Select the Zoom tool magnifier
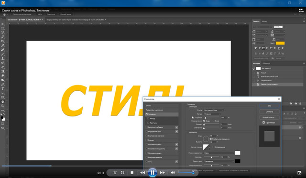This screenshot has height=178, width=306. [x=2, y=106]
